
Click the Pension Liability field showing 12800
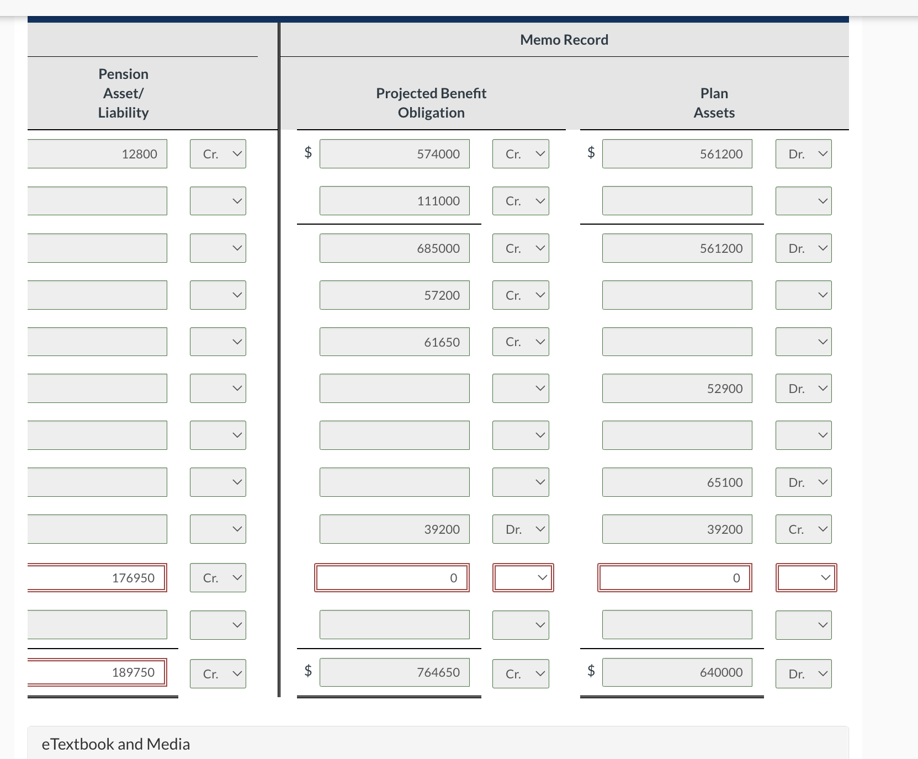click(x=97, y=154)
